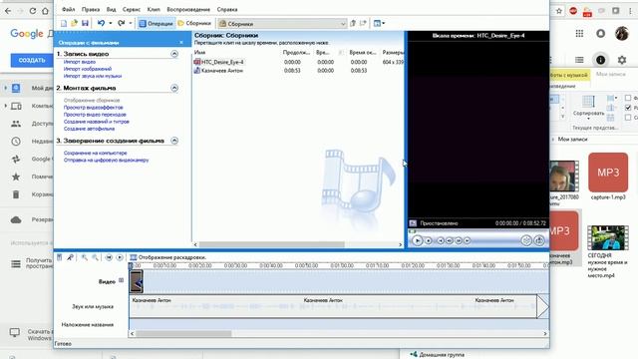This screenshot has height=359, width=638.
Task: Open the Сервис menu
Action: pyautogui.click(x=132, y=9)
